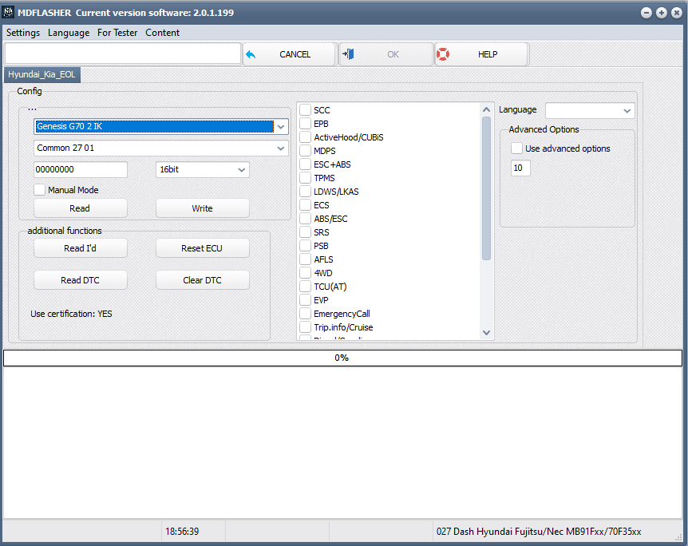The width and height of the screenshot is (688, 546).
Task: Select the Hyundai_Kia_EOL tab
Action: 42,74
